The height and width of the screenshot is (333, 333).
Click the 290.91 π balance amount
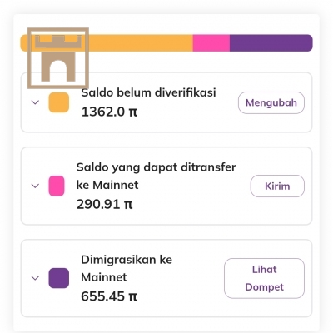tap(105, 205)
